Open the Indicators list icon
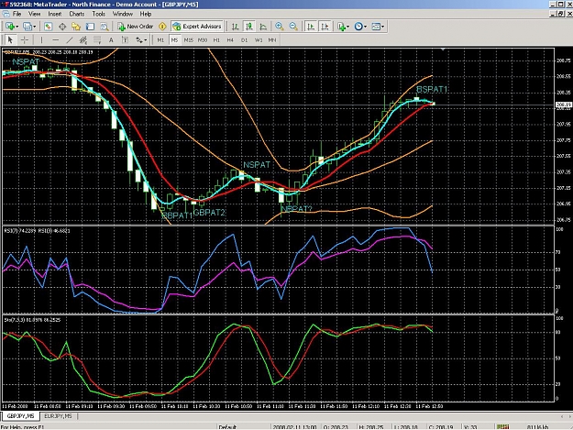 point(341,27)
